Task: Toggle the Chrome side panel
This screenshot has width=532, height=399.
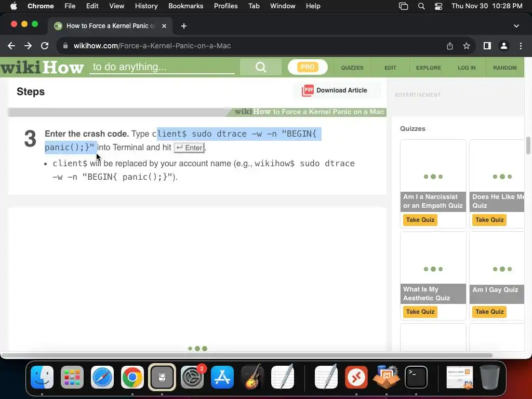Action: [487, 46]
